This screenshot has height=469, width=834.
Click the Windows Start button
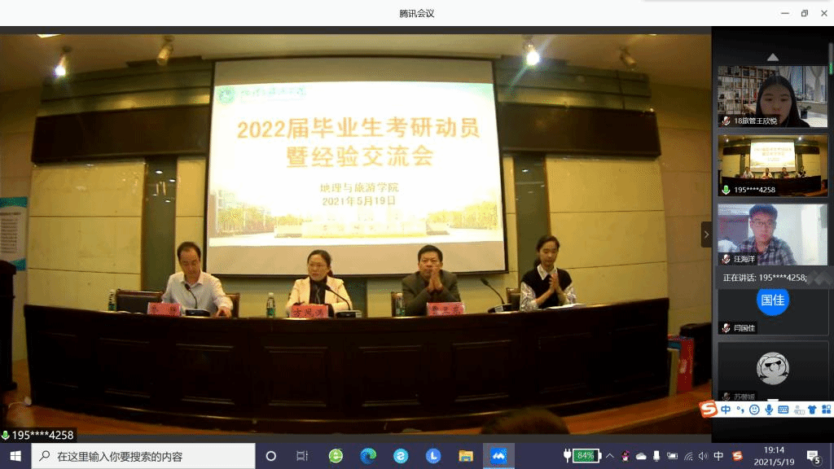(x=15, y=456)
